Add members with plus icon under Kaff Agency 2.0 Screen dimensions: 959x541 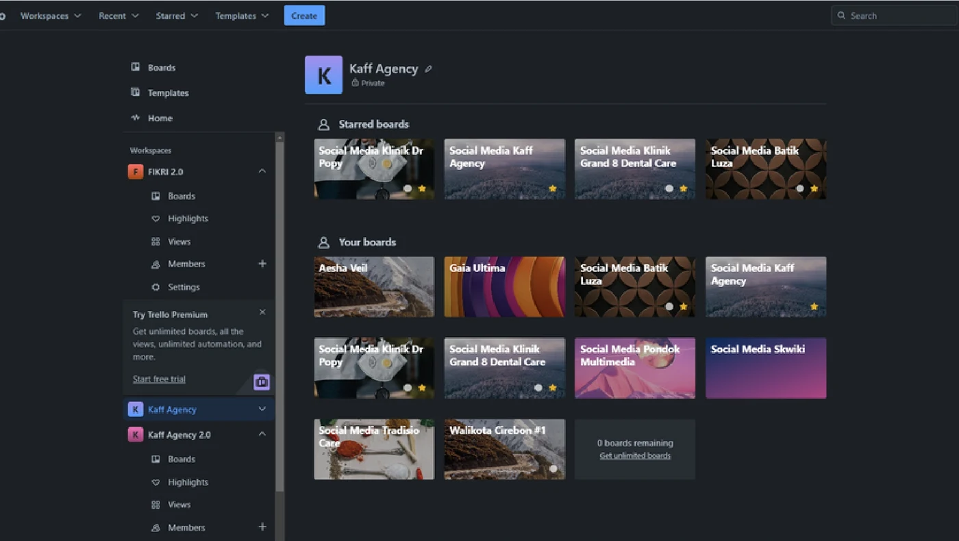[262, 527]
